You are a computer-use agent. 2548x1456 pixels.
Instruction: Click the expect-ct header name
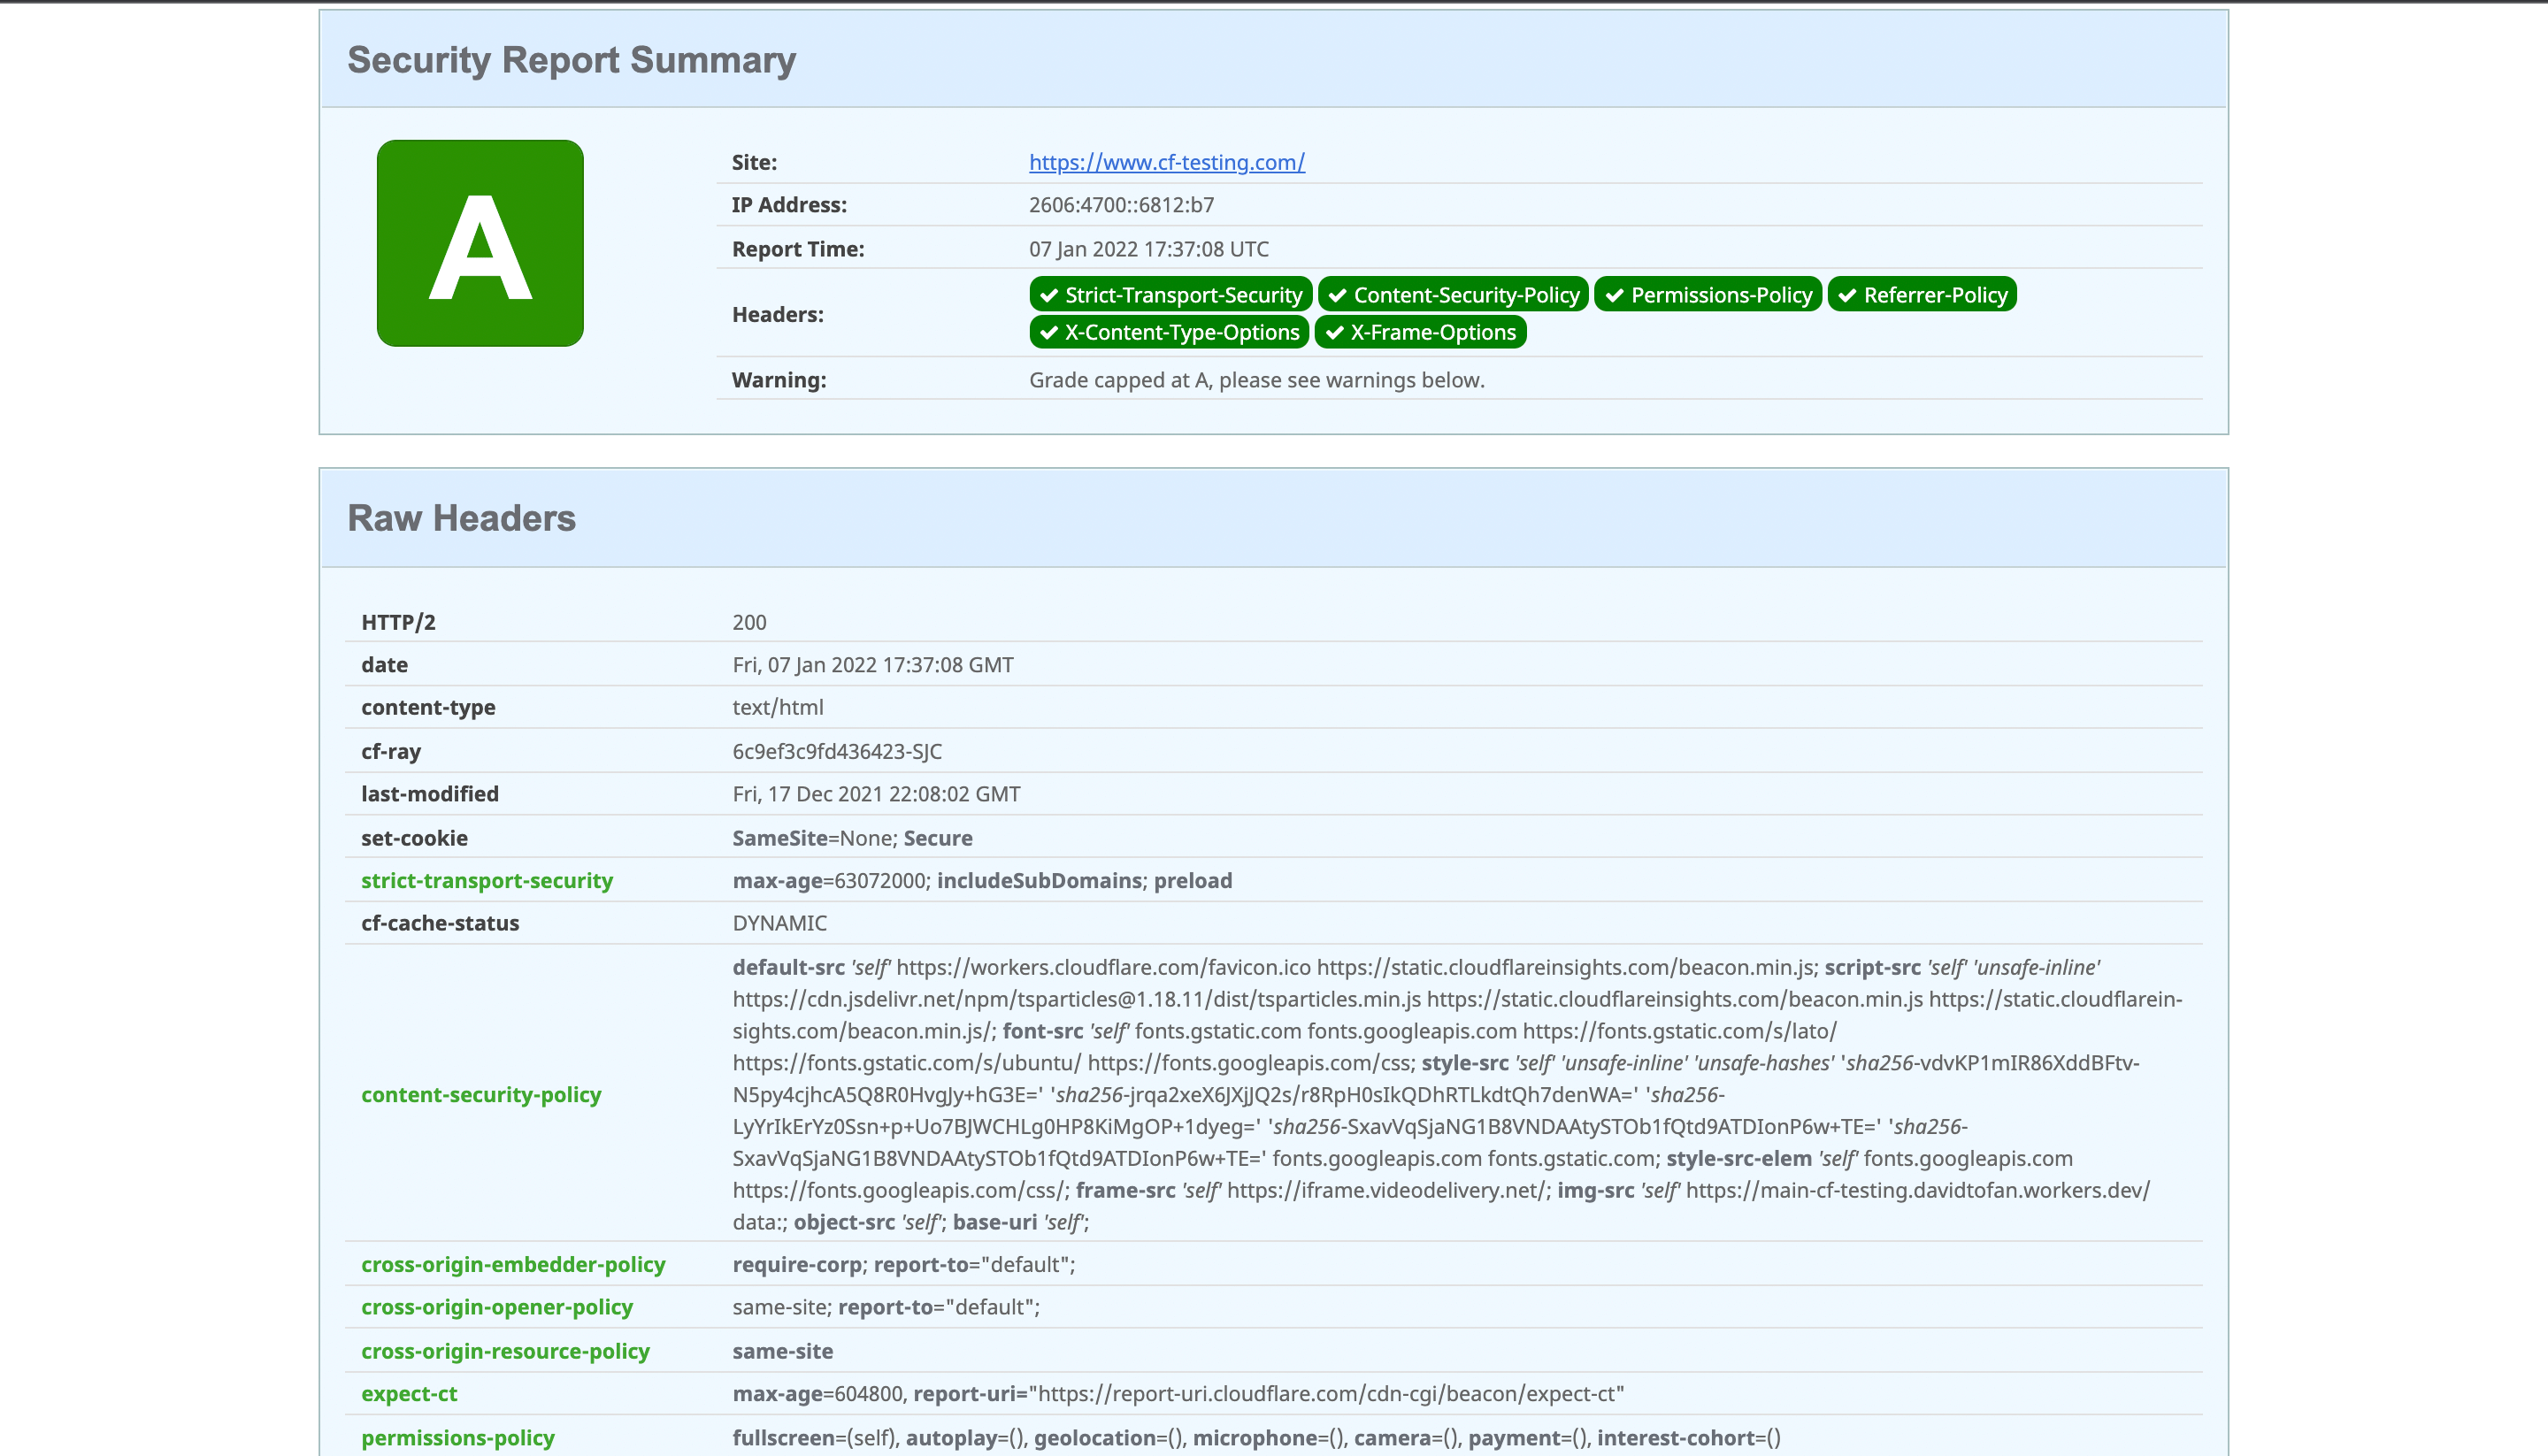point(409,1393)
